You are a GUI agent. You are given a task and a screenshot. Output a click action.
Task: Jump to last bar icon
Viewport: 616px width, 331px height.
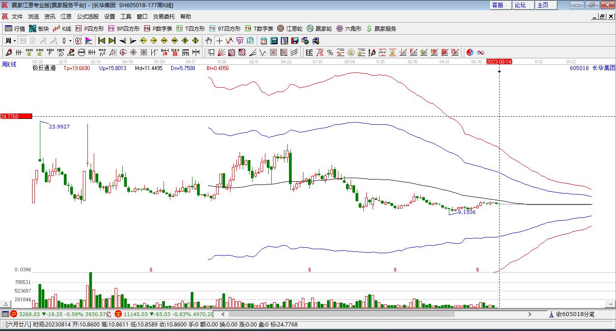pos(112,41)
